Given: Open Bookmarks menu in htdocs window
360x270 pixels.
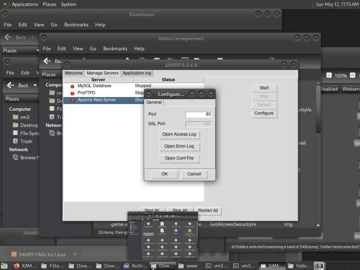Looking at the screenshot, I should point(115,49).
